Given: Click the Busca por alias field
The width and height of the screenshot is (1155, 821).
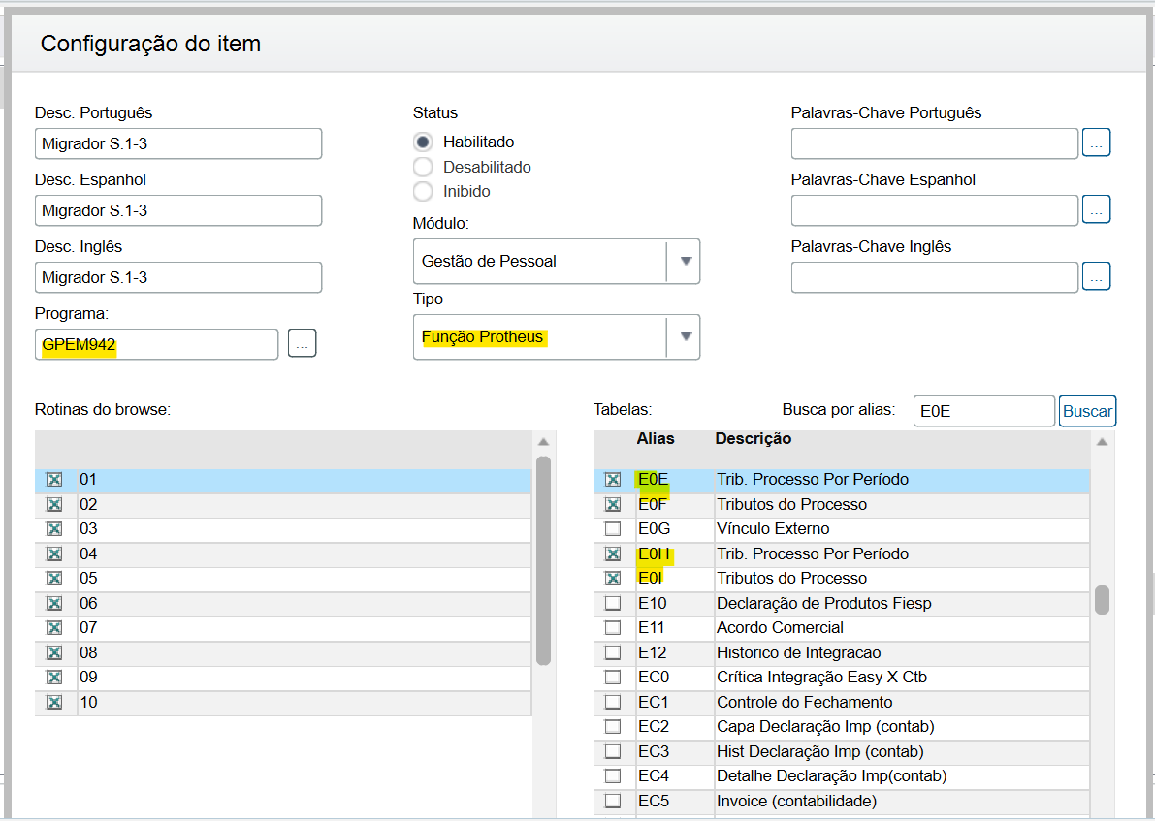Looking at the screenshot, I should pyautogui.click(x=983, y=411).
